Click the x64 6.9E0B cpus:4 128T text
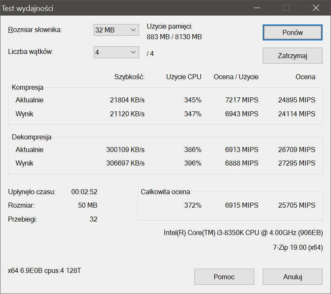The height and width of the screenshot is (294, 331). (x=44, y=270)
